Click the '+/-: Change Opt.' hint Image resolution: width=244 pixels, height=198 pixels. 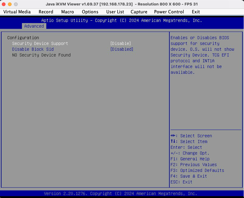[x=190, y=153]
